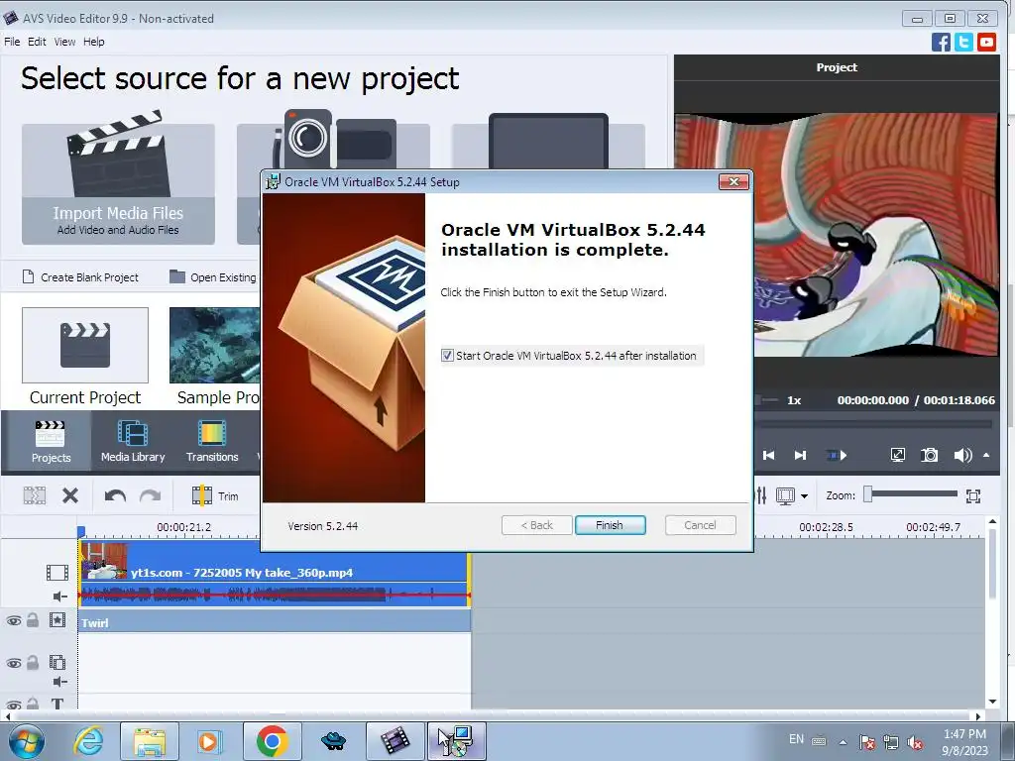Click timeline scroll down arrow
The image size is (1015, 761).
[992, 703]
